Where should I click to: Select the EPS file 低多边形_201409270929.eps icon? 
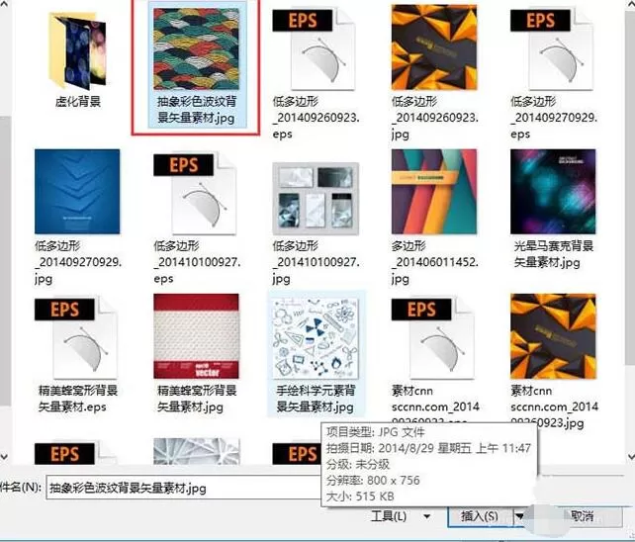(x=552, y=48)
